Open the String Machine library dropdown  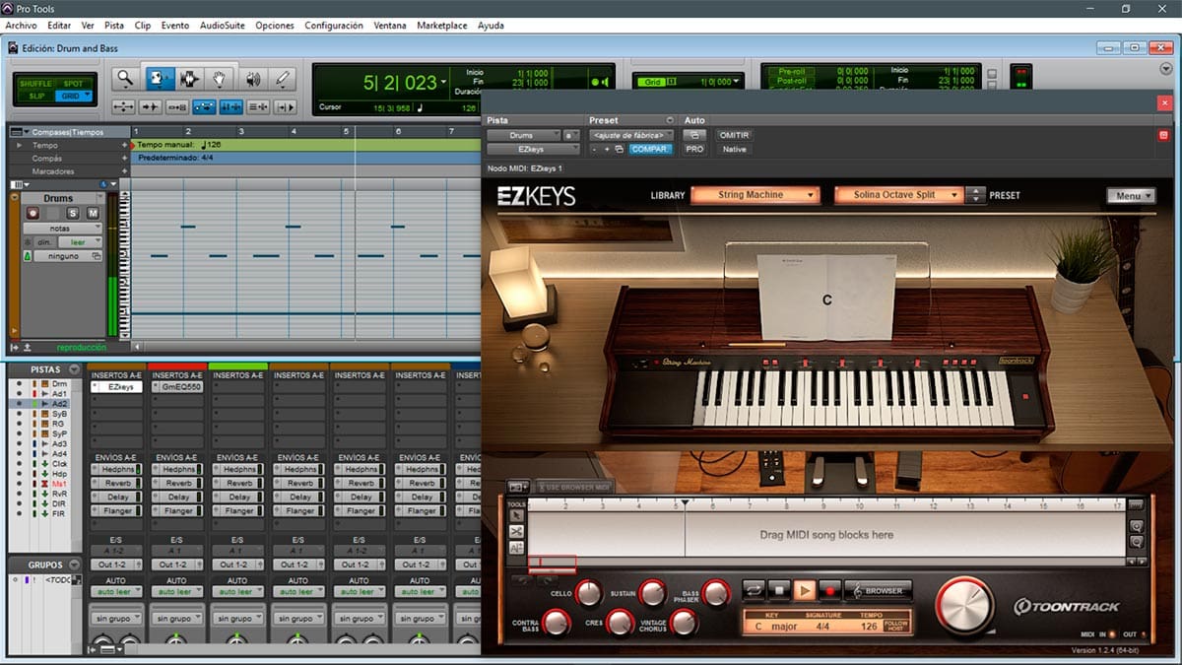[x=755, y=195]
